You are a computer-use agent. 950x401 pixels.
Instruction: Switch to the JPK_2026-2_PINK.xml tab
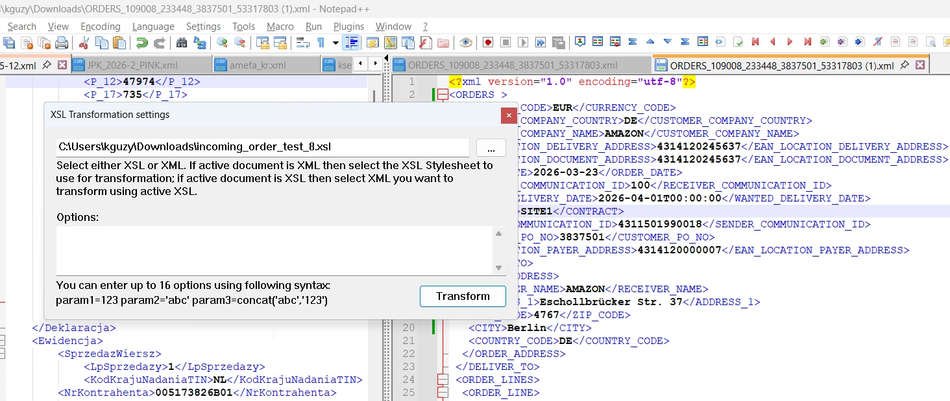[x=132, y=65]
